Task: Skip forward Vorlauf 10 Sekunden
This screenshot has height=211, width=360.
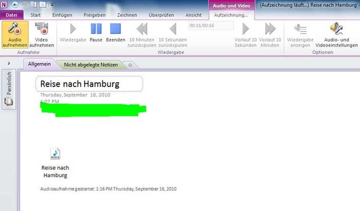Action: tap(246, 35)
